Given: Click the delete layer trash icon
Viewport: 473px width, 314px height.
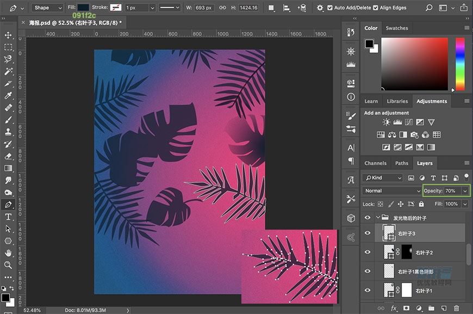Looking at the screenshot, I should 456,309.
